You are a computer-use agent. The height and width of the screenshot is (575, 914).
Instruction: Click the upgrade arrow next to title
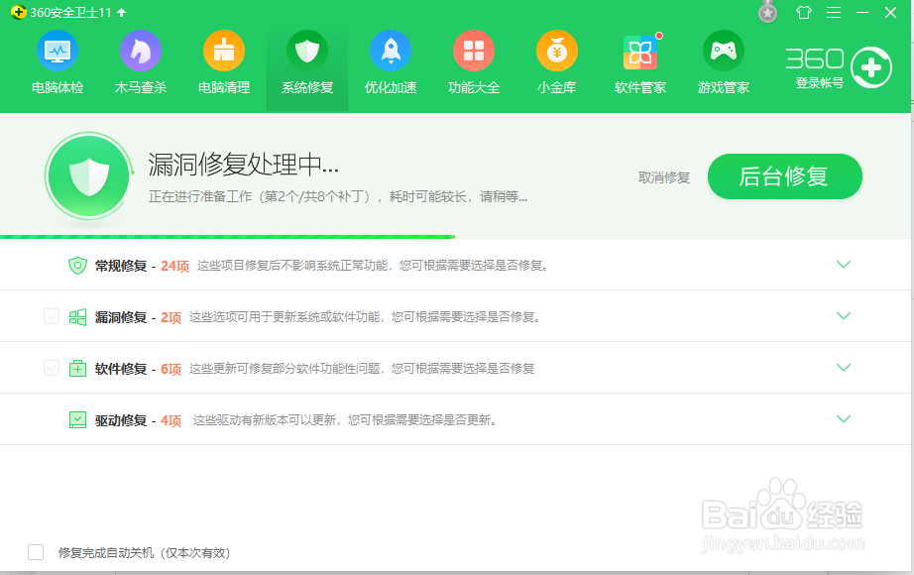(x=121, y=12)
